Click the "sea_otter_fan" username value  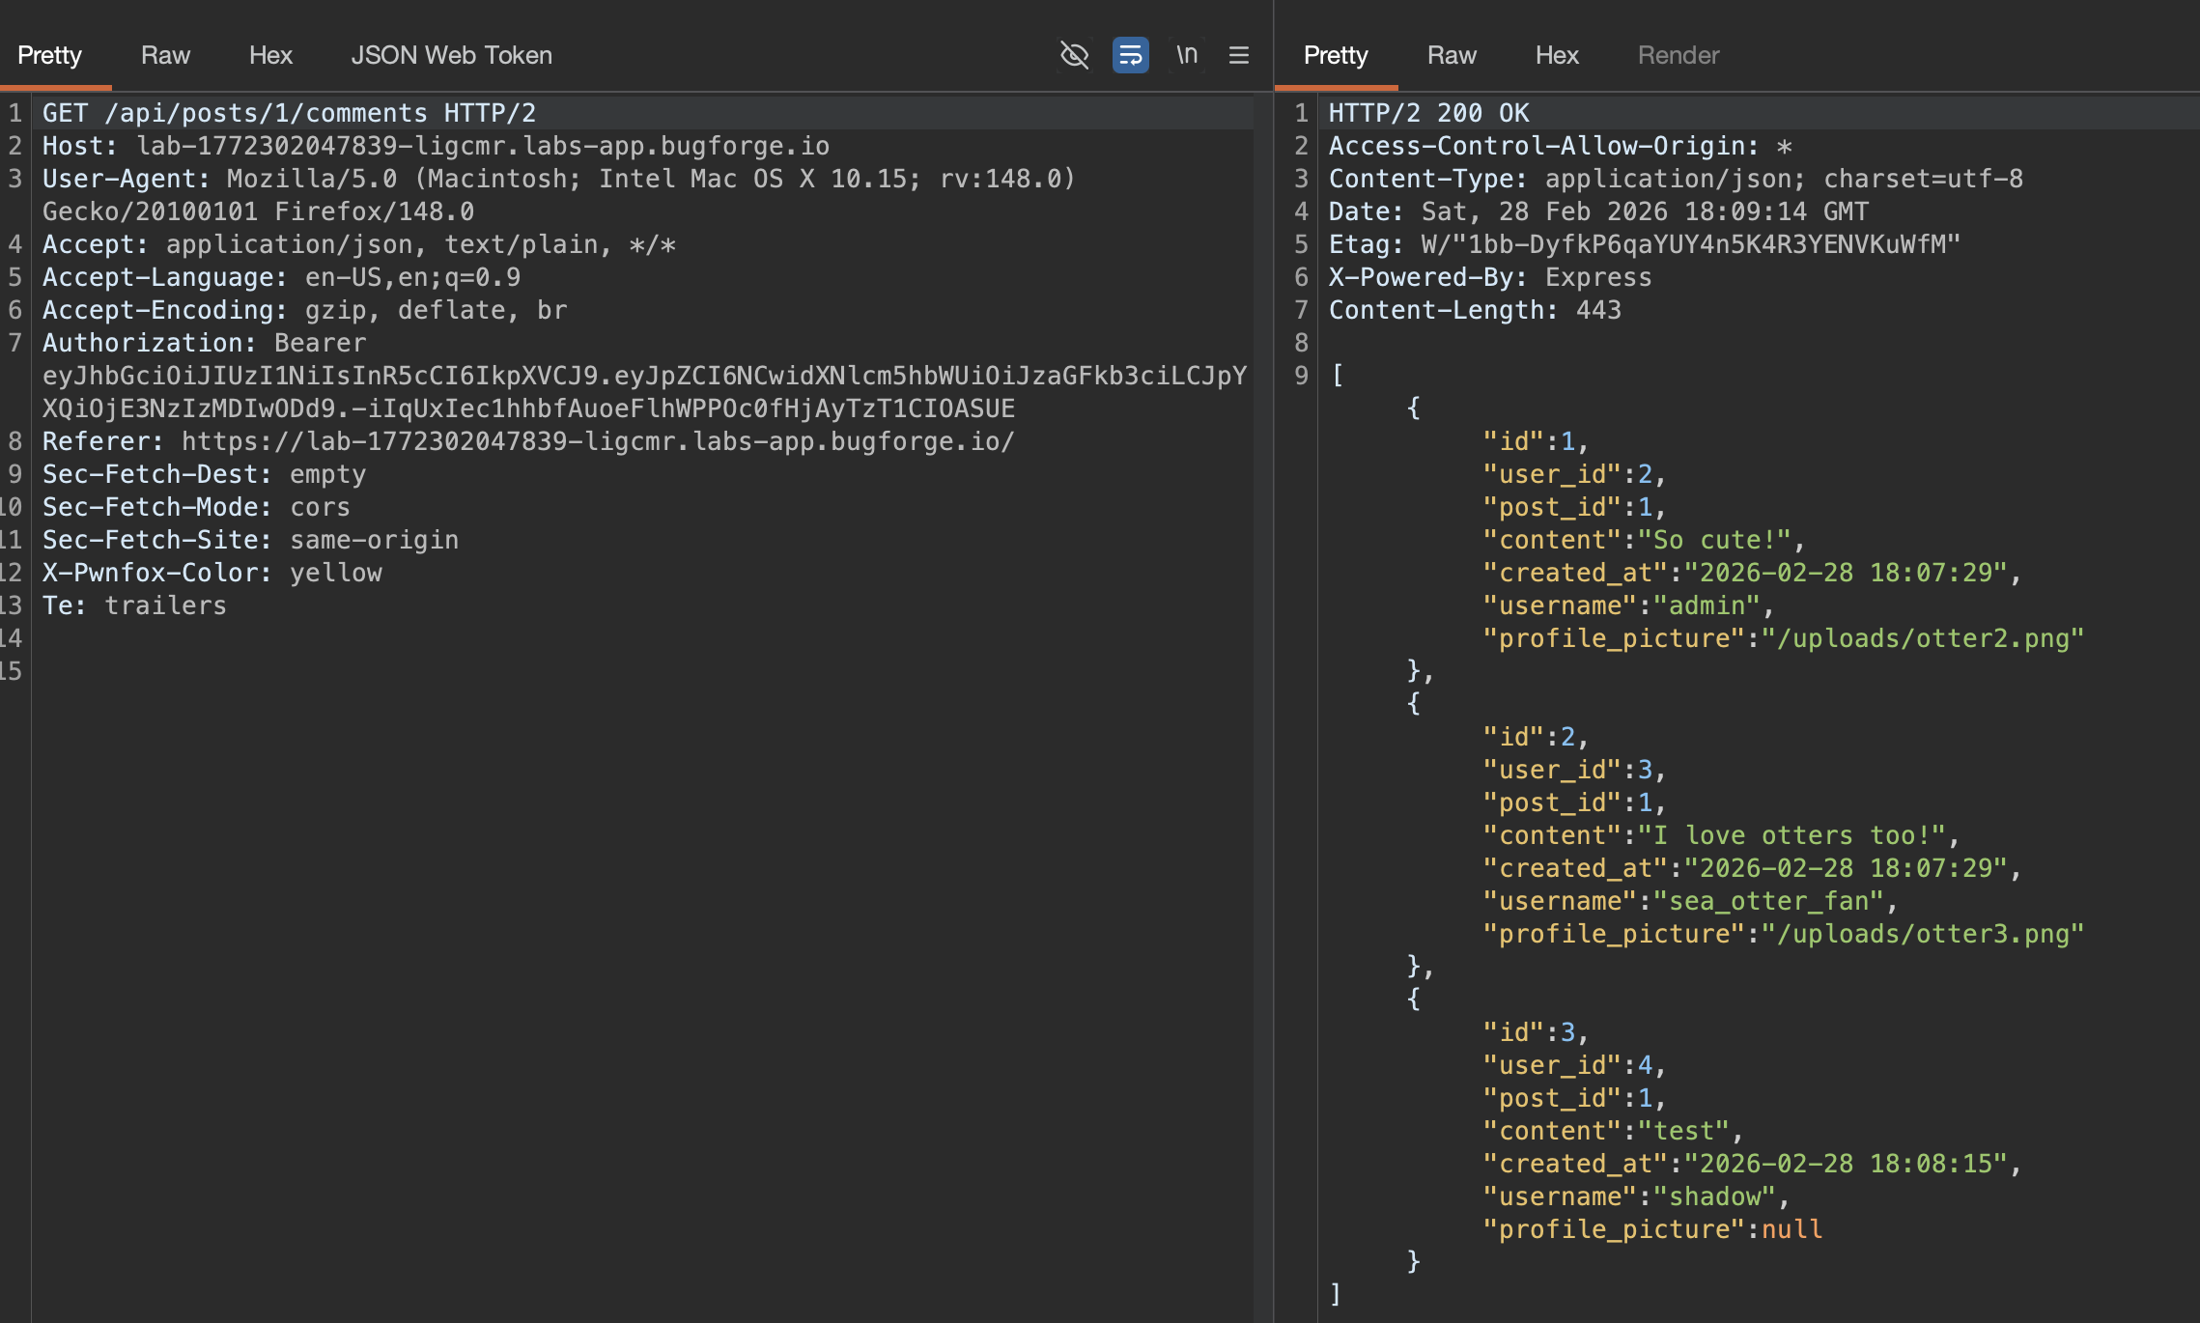(1768, 901)
